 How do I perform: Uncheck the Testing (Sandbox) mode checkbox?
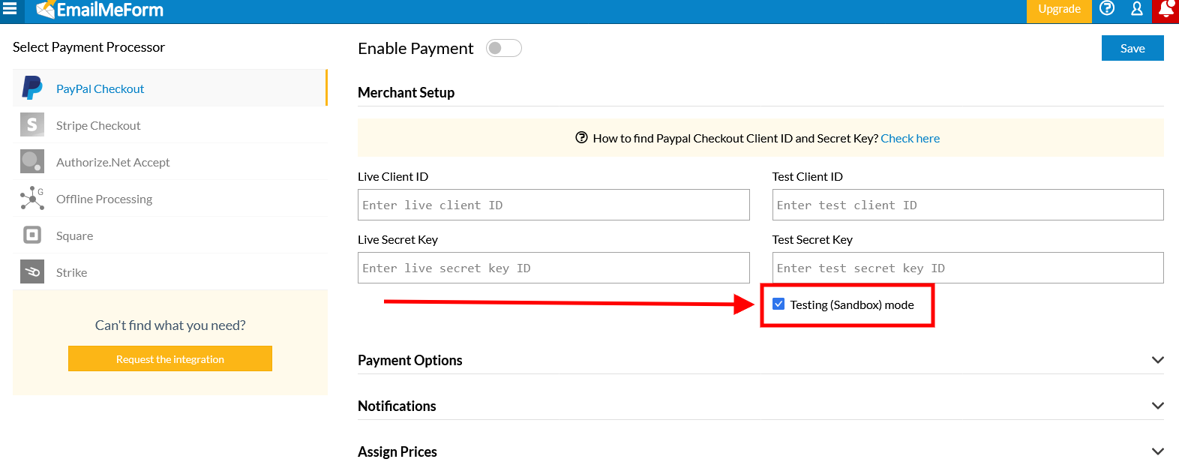pyautogui.click(x=778, y=304)
